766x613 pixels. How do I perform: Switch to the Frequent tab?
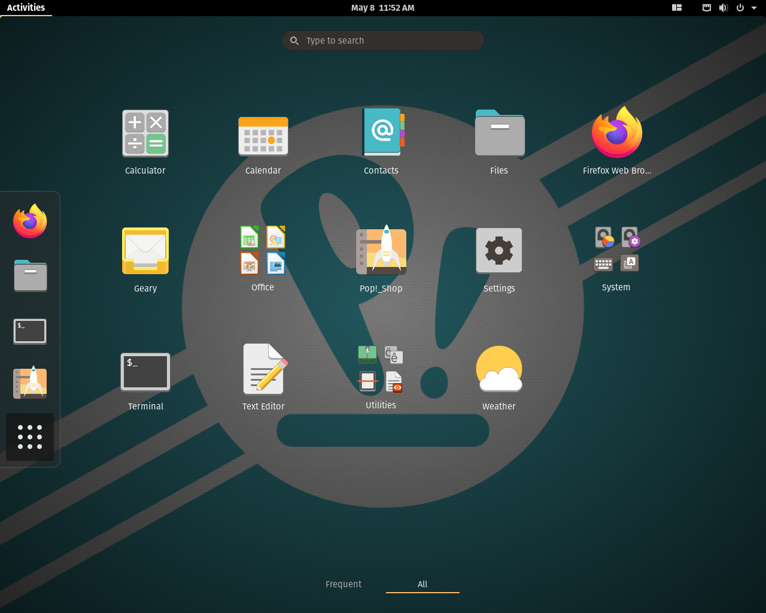point(344,584)
